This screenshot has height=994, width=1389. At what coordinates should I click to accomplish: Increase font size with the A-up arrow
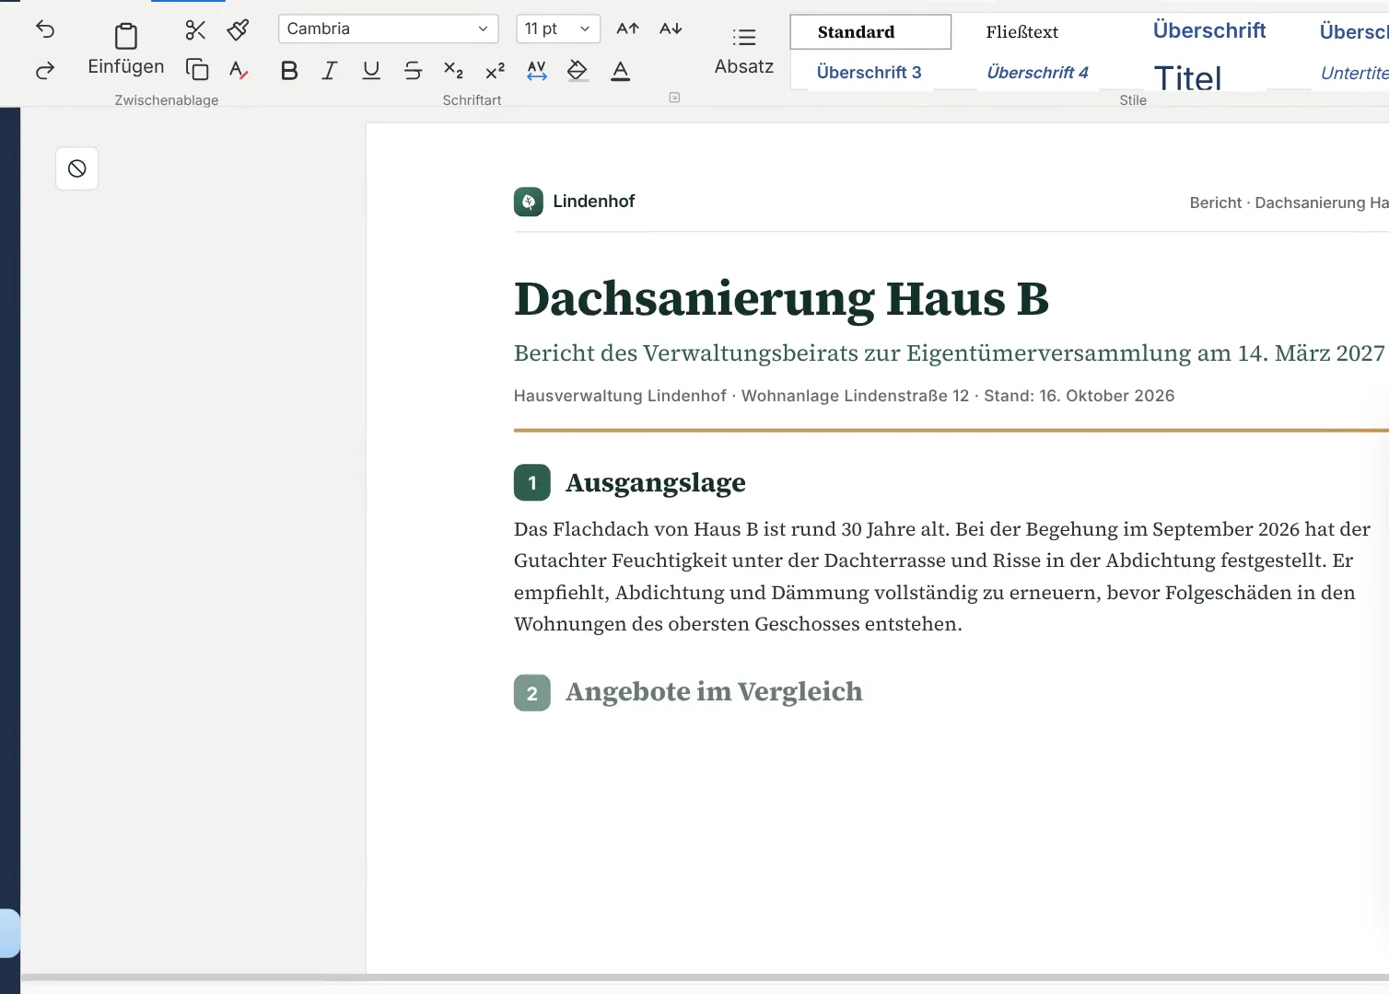pos(627,29)
